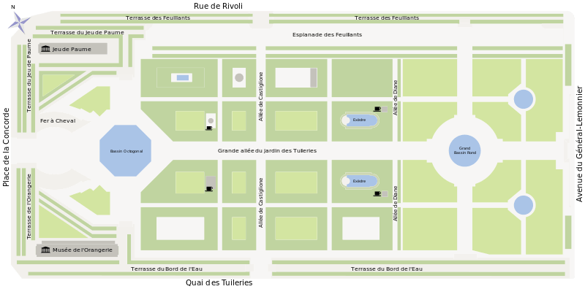Click the small round pond southeast of Grand Bassin
585x289 pixels.
point(523,205)
